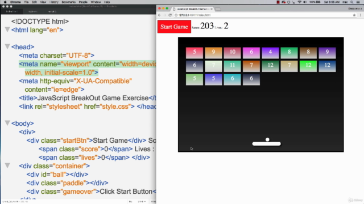364x204 pixels.
Task: Click the div id="ball" code line
Action: coord(57,175)
